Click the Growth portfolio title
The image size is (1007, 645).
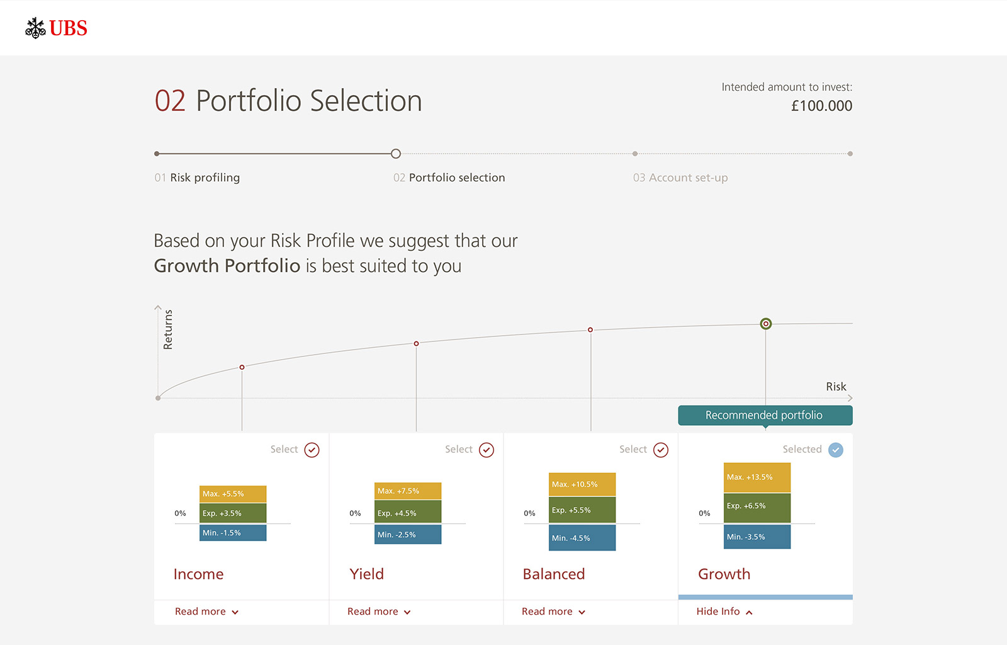(724, 574)
